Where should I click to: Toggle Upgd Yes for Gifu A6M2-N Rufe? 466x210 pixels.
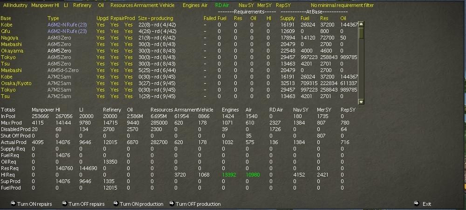[101, 32]
